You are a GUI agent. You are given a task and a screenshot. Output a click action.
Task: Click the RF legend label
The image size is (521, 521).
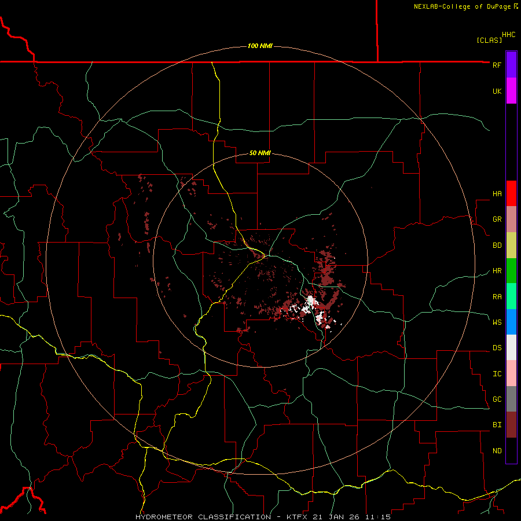click(x=497, y=65)
